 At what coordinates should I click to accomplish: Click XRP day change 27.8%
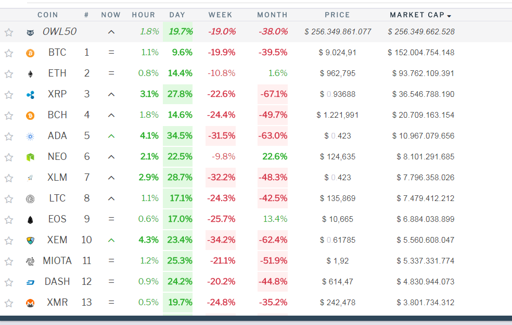(180, 94)
